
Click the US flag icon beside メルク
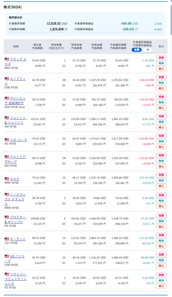[7, 179]
